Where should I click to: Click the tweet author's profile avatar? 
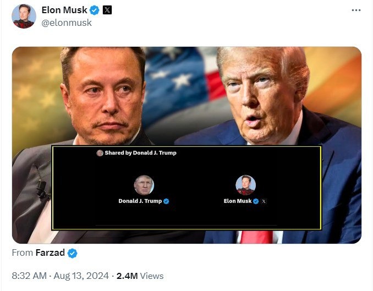24,17
